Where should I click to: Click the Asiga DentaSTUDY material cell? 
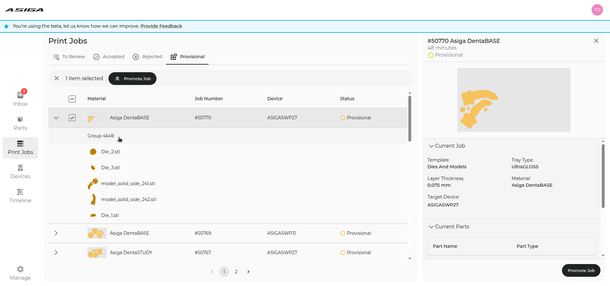[131, 253]
